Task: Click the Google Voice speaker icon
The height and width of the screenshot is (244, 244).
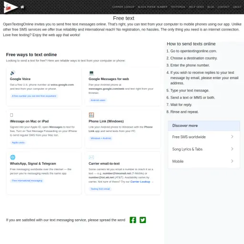Action: [x=12, y=73]
